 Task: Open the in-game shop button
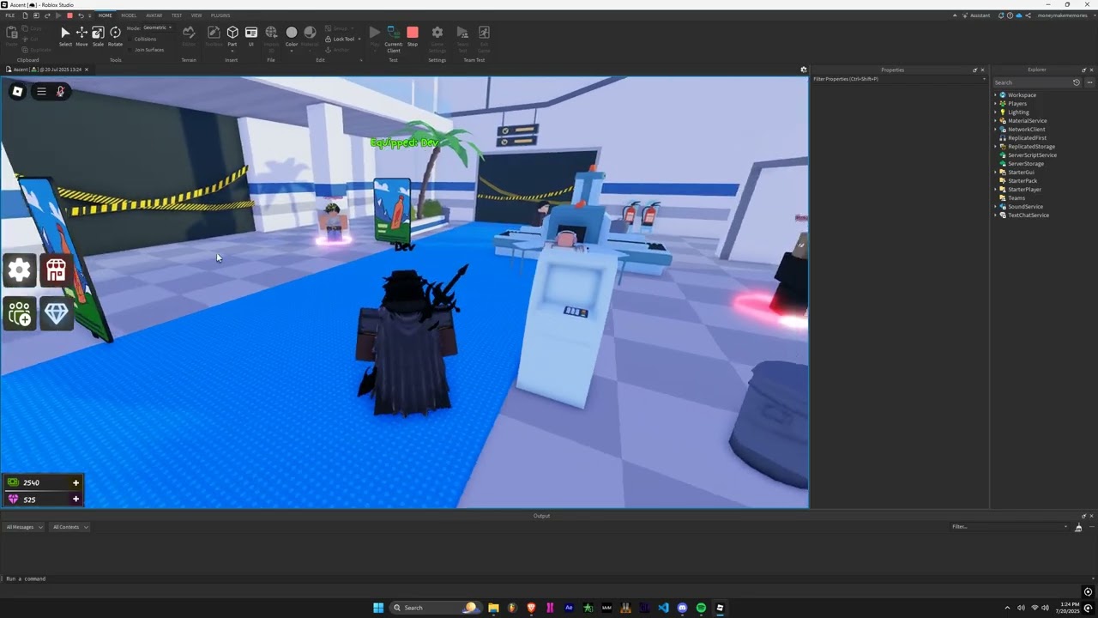pyautogui.click(x=56, y=270)
